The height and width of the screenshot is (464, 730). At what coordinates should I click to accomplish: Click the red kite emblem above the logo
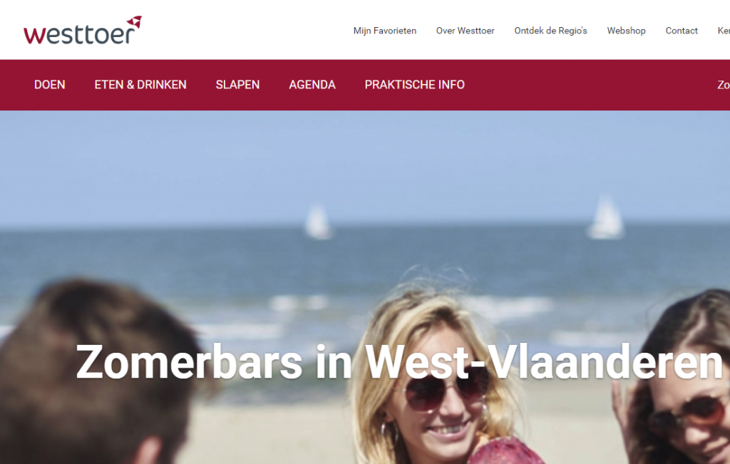[135, 21]
